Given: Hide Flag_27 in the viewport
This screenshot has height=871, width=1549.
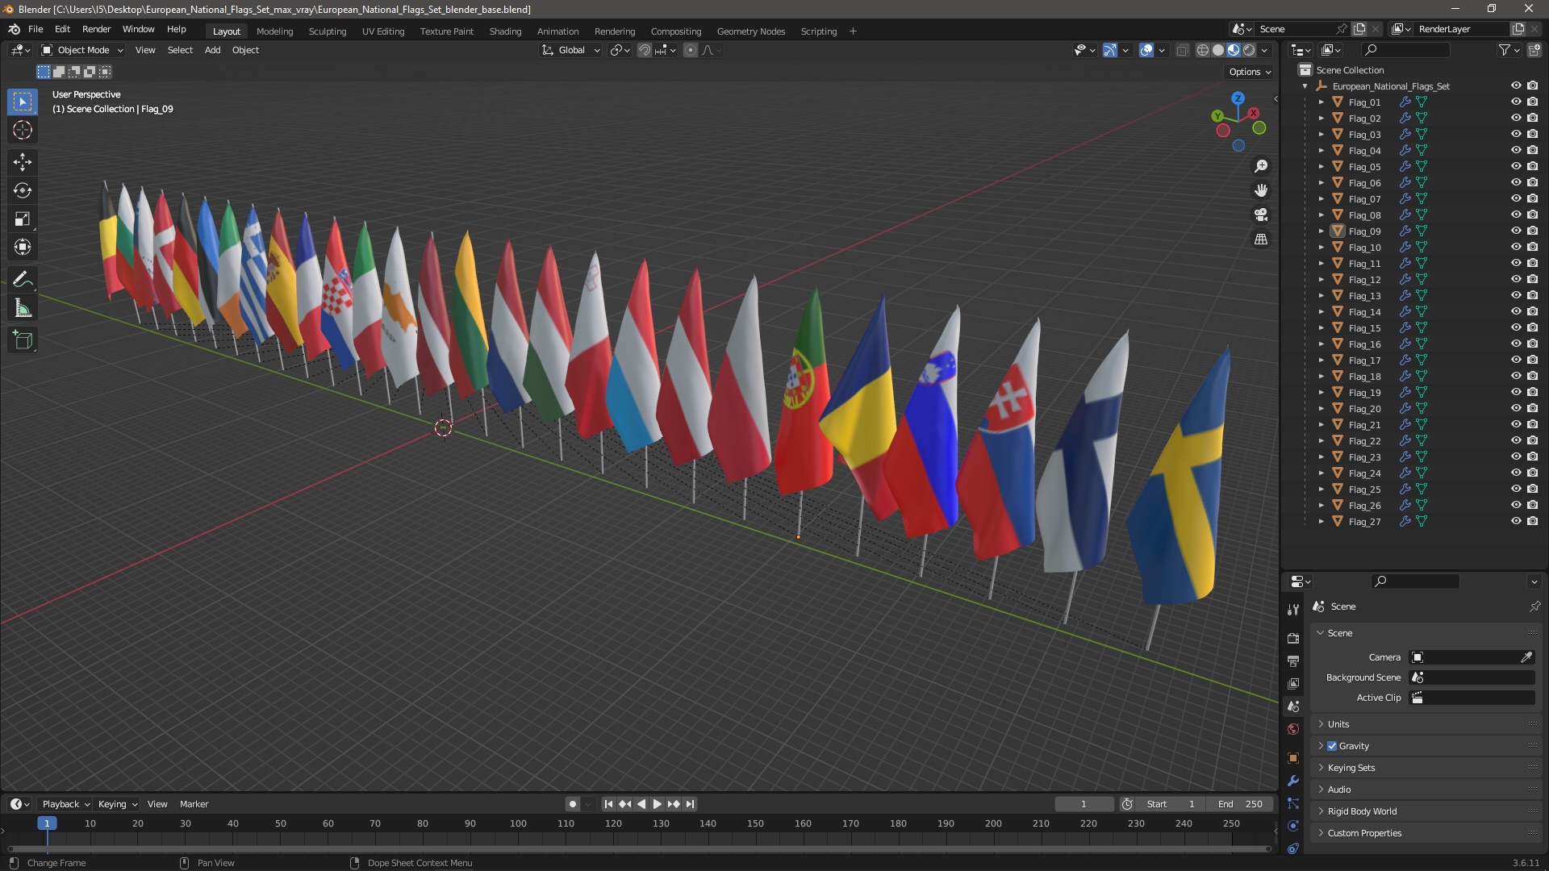Looking at the screenshot, I should coord(1516,521).
